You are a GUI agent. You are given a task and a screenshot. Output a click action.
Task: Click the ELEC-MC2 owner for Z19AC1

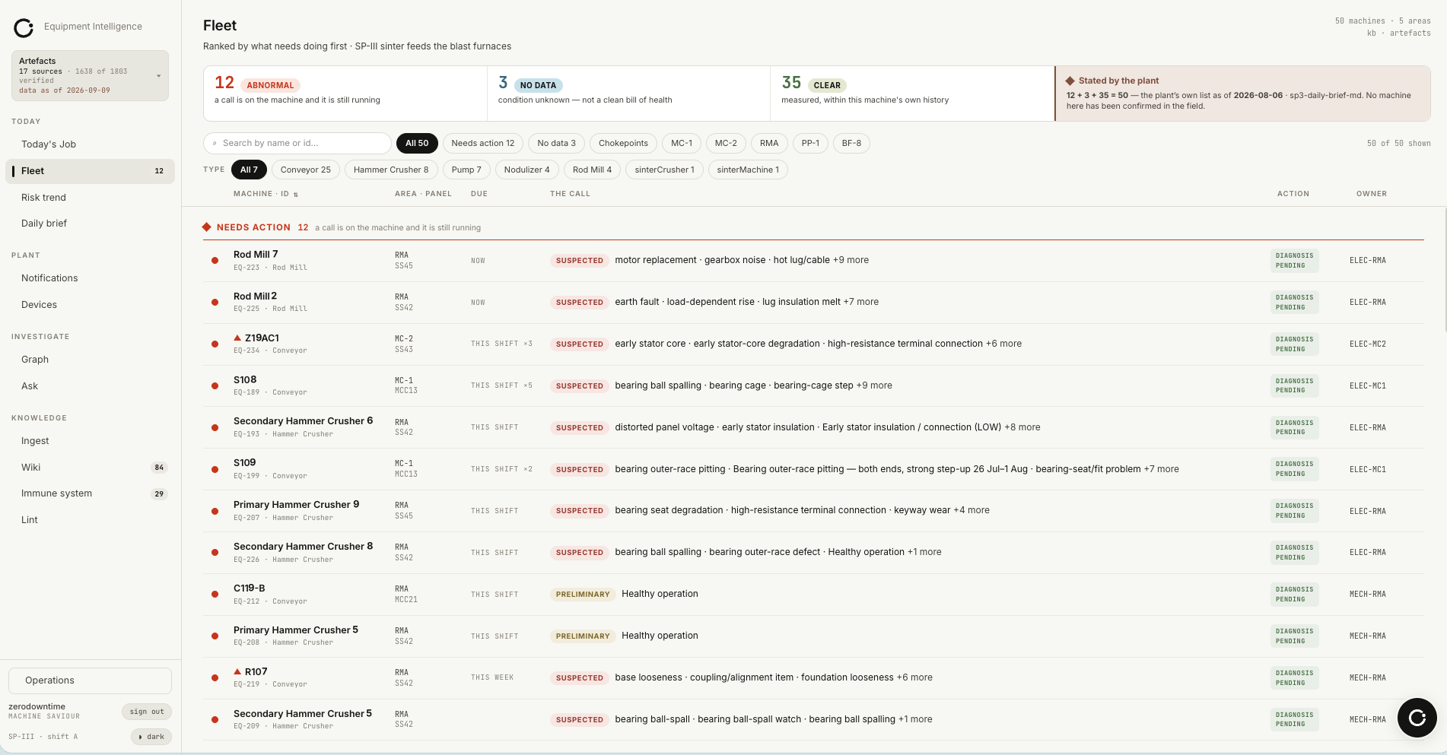[1368, 344]
